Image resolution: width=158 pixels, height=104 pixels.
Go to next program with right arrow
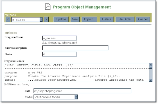click(46, 19)
